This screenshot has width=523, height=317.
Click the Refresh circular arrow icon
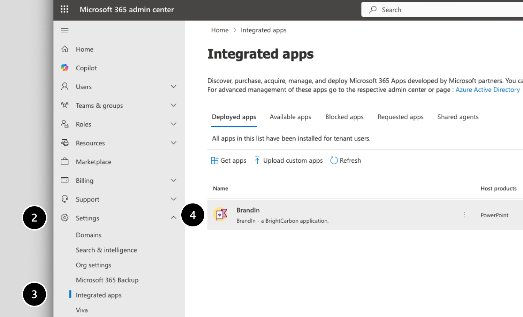[334, 161]
